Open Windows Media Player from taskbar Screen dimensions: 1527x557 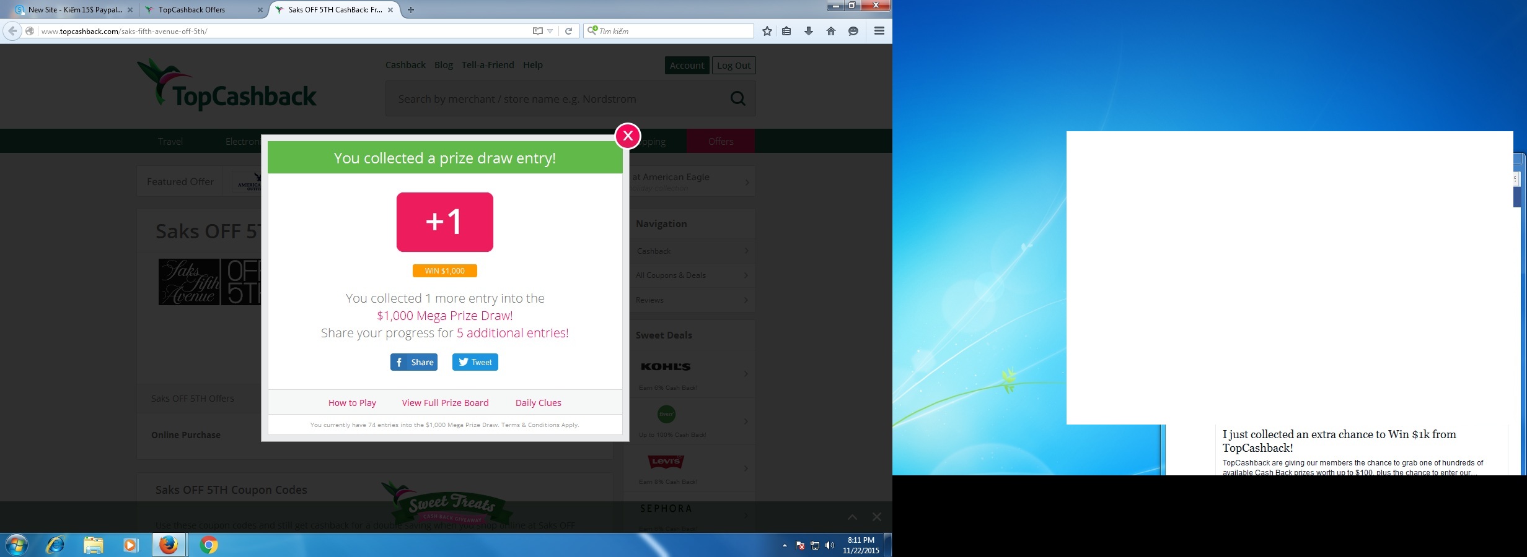[130, 545]
